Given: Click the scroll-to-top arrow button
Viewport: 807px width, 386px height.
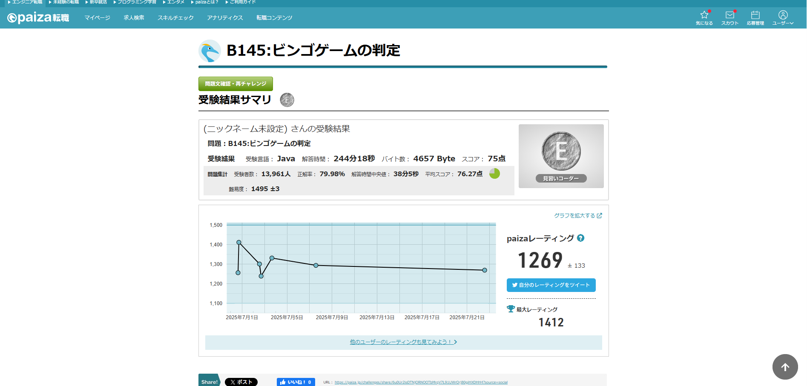Looking at the screenshot, I should 785,367.
